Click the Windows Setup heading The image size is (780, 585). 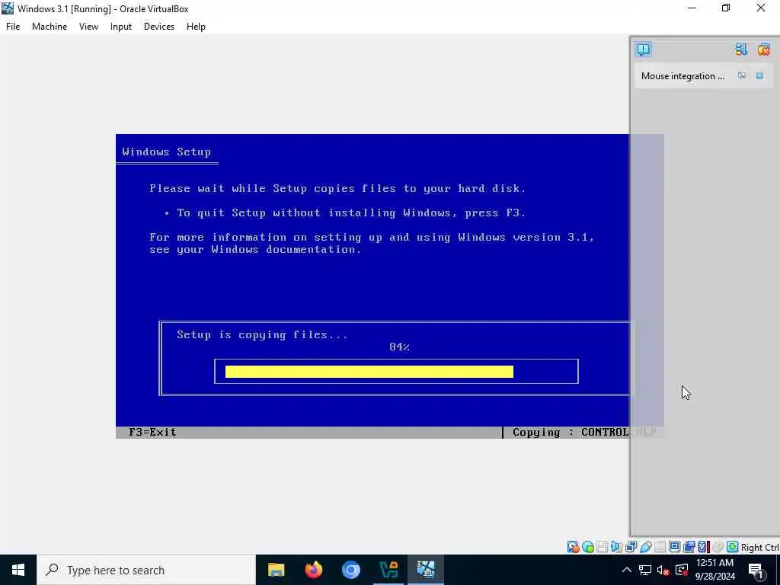(166, 152)
